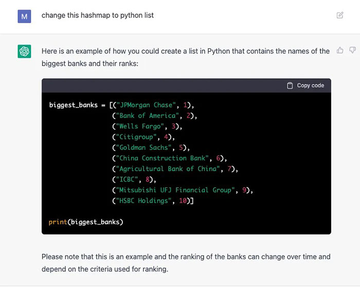Select the "Wells Fargo" code entry
This screenshot has width=360, height=288.
(141, 127)
